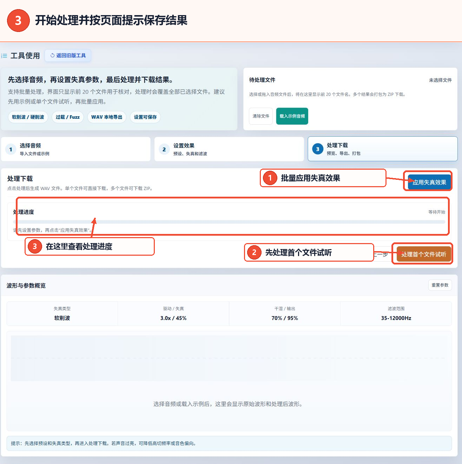This screenshot has height=464, width=462.
Task: Click the hint text starting 提示：先选择预设
Action: 104,443
